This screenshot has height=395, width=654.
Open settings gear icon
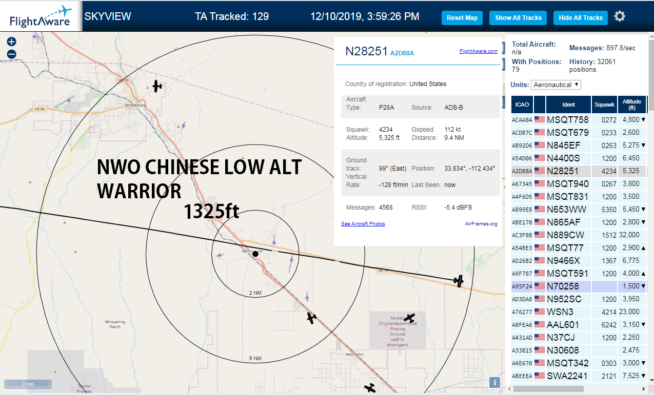coord(620,16)
